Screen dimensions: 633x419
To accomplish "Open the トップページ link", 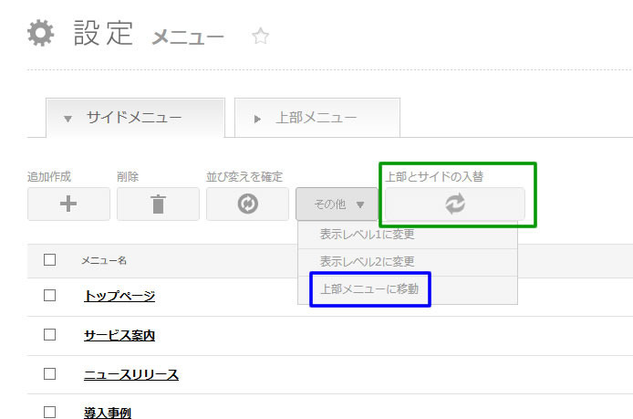I will tap(119, 296).
